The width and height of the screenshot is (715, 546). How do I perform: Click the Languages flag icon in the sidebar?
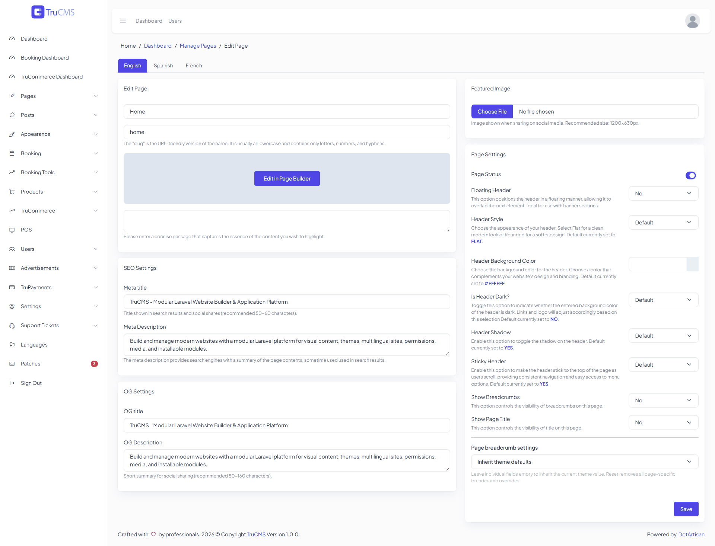tap(12, 345)
